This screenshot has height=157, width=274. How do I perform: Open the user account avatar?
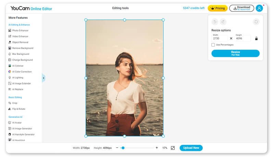tap(259, 8)
